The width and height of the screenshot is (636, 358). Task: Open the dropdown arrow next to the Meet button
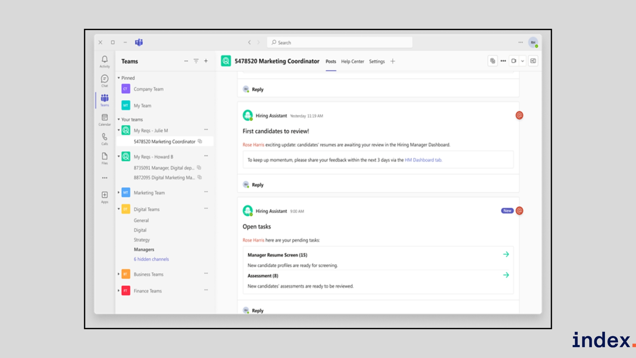(522, 61)
